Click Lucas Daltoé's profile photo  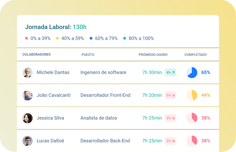pos(27,141)
